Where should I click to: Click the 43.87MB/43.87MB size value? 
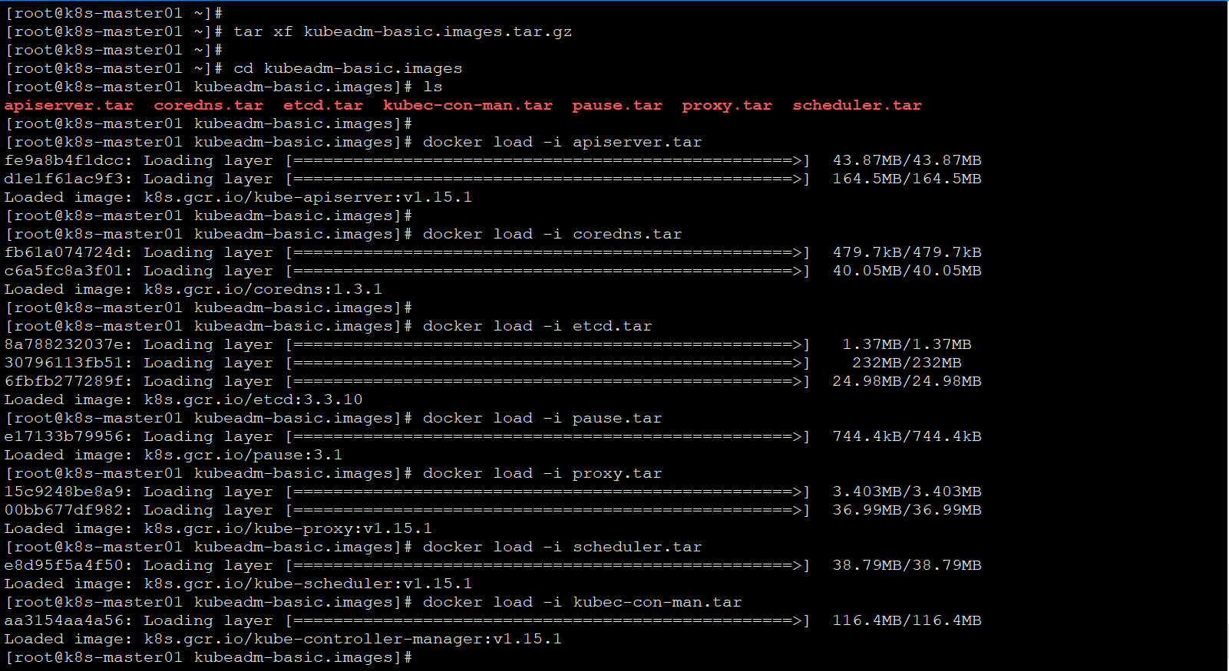[x=907, y=160]
